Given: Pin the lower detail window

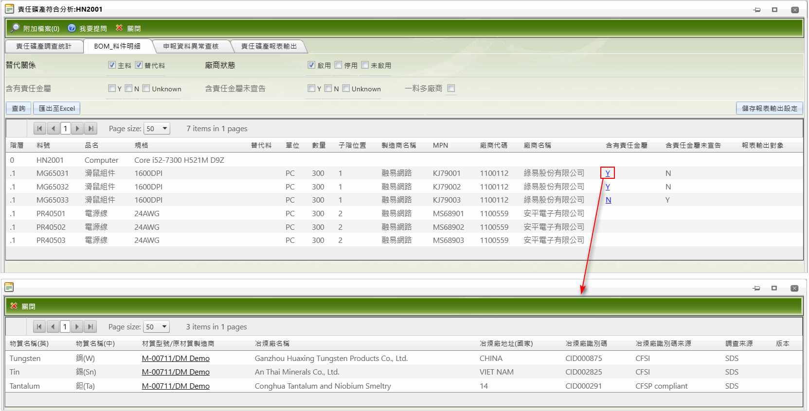Looking at the screenshot, I should 756,288.
